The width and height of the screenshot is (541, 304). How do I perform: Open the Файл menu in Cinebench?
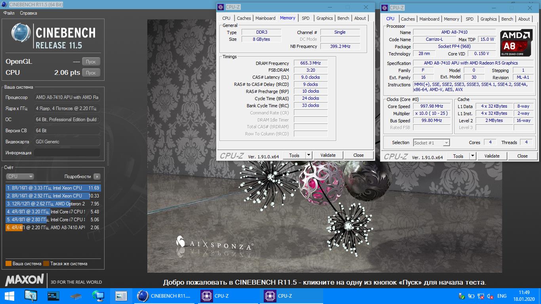(x=9, y=13)
